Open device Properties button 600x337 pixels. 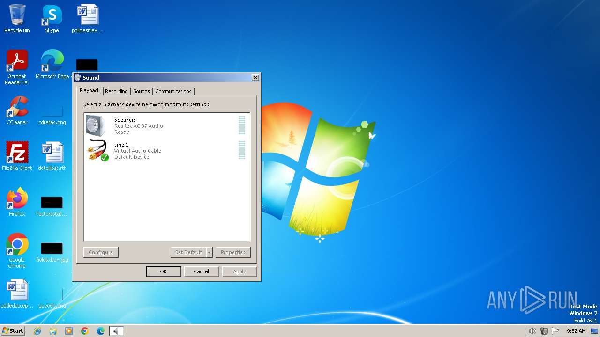[233, 252]
